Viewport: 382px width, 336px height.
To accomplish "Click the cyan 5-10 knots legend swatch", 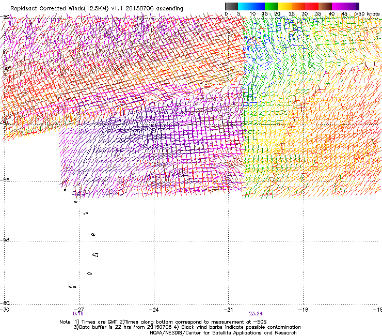I will 245,6.
